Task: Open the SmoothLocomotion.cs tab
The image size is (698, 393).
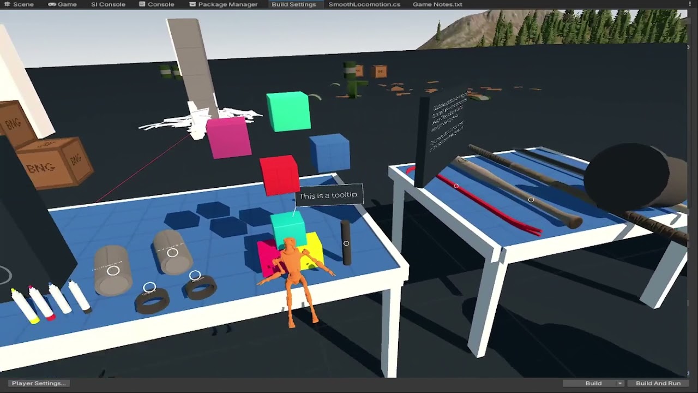Action: 364,4
